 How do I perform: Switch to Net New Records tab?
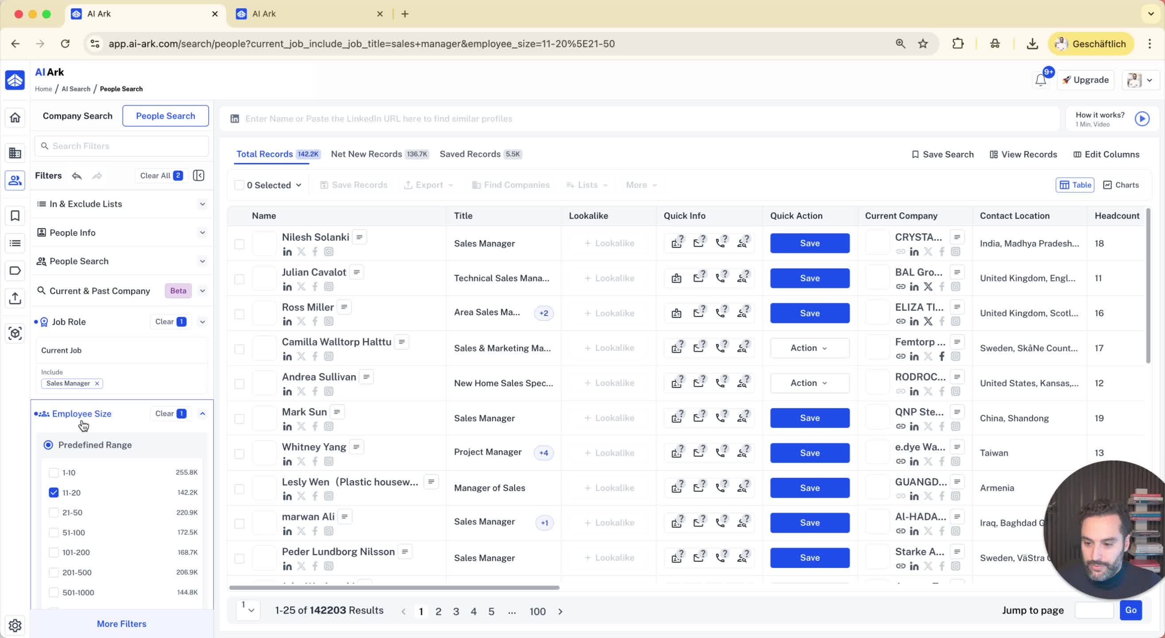(366, 154)
